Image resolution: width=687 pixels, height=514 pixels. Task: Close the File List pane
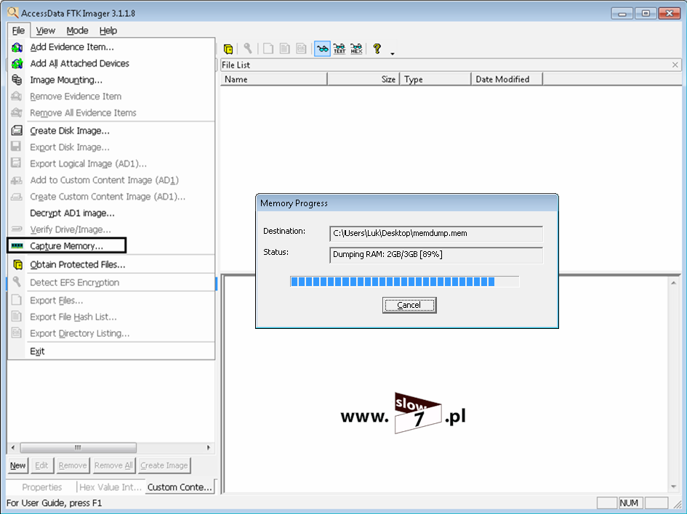(x=675, y=65)
